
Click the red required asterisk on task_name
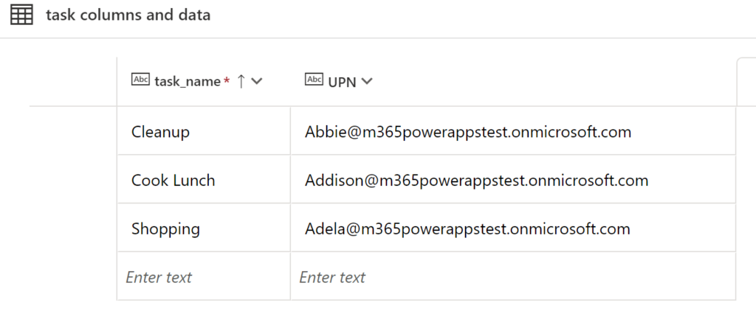click(x=227, y=81)
